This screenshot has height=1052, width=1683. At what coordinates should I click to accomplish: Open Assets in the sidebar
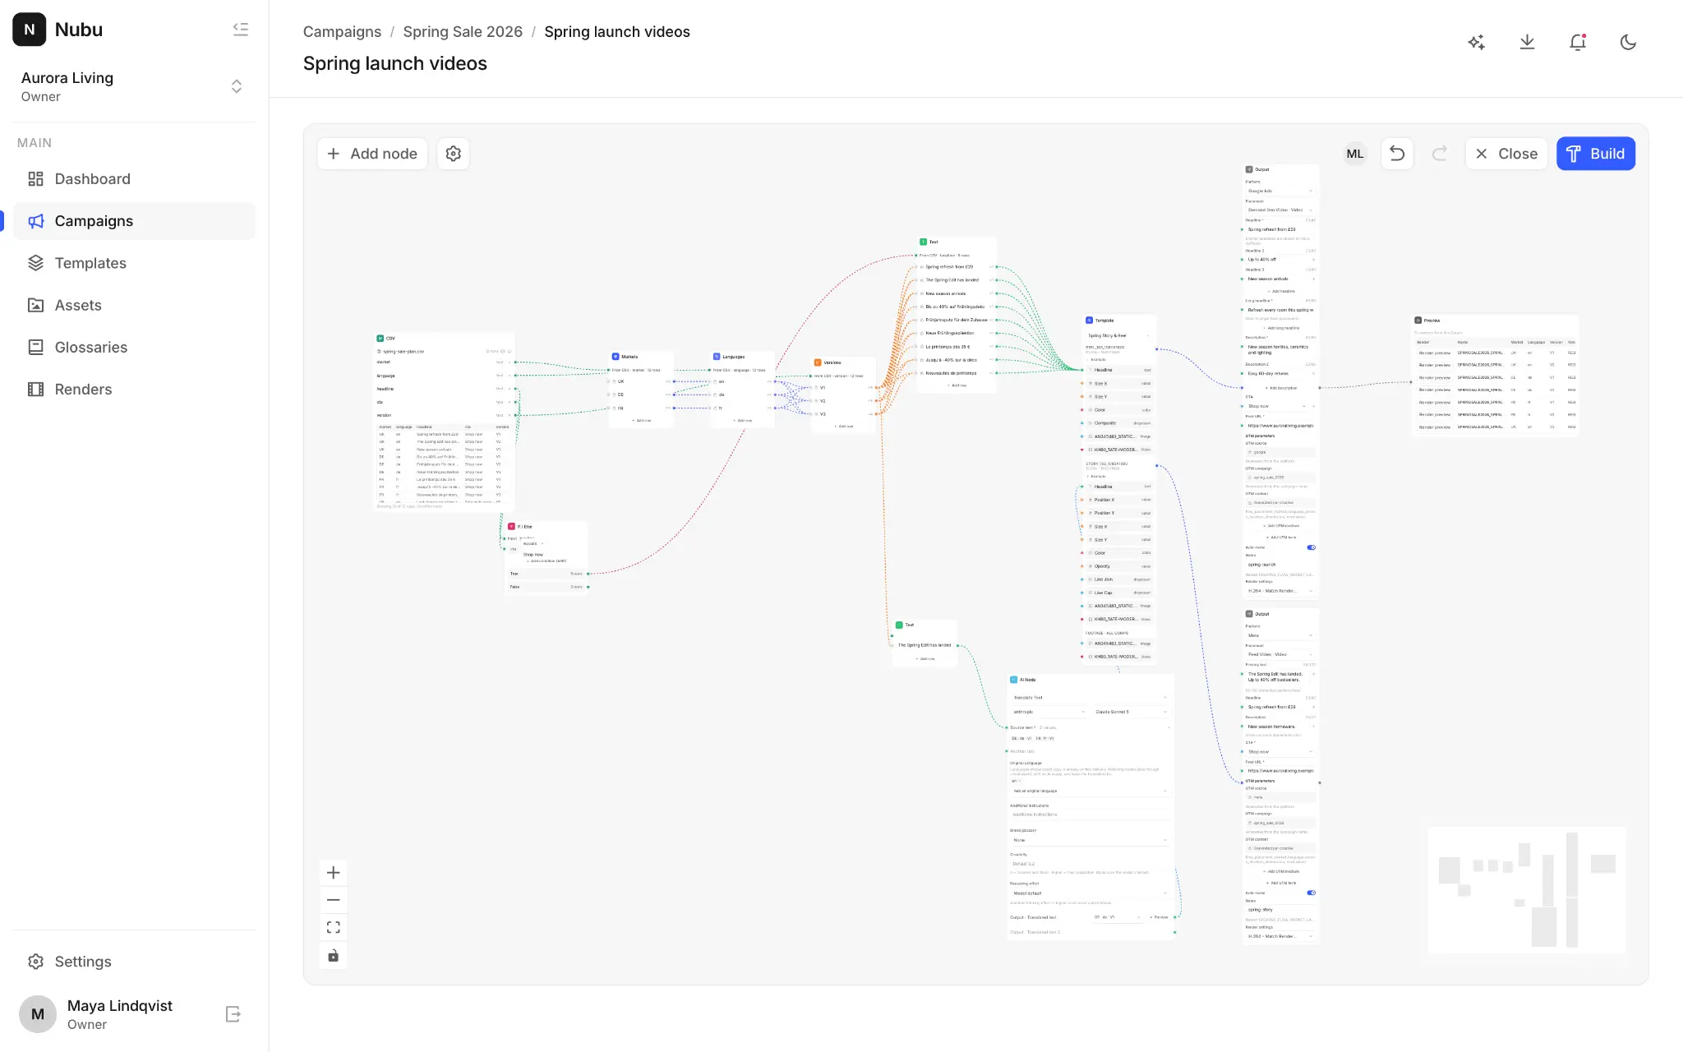[x=134, y=305]
